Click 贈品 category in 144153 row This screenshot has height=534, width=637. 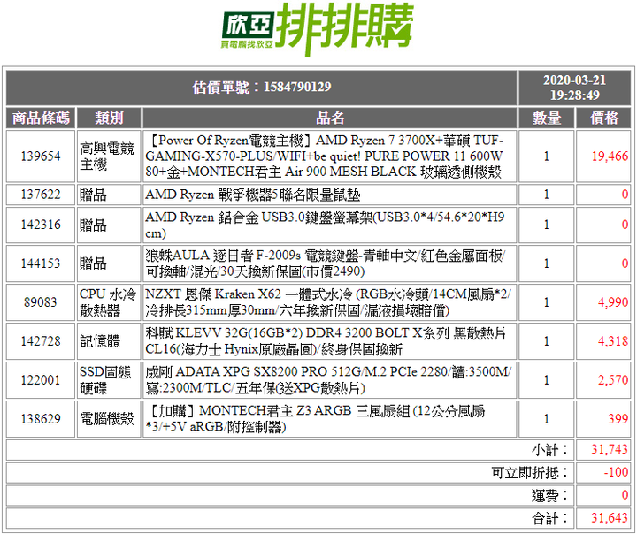point(93,263)
